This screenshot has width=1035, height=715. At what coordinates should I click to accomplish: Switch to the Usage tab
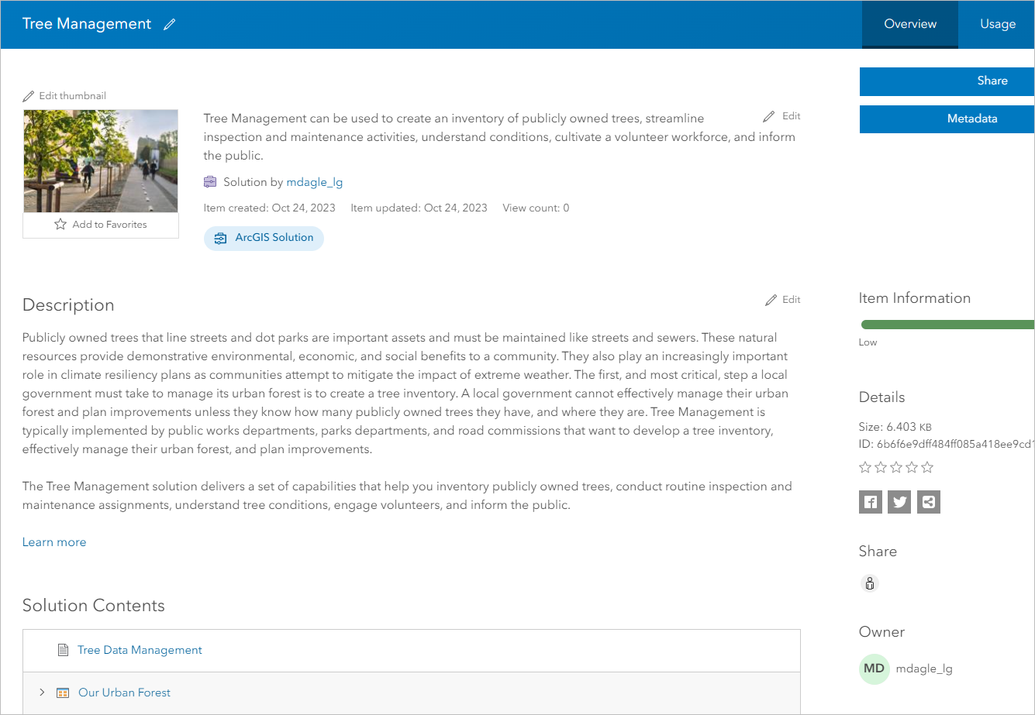point(997,24)
